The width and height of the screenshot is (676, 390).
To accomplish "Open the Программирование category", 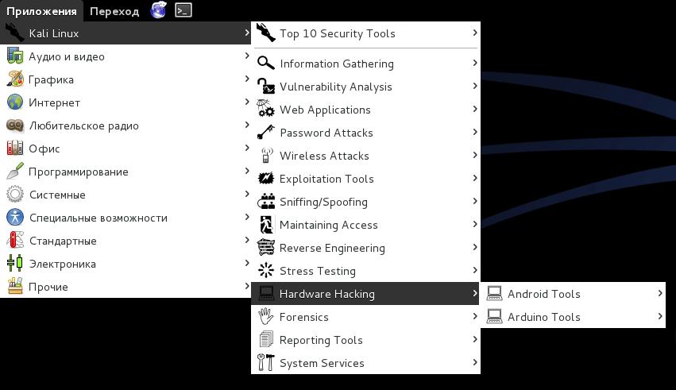I will click(x=78, y=172).
